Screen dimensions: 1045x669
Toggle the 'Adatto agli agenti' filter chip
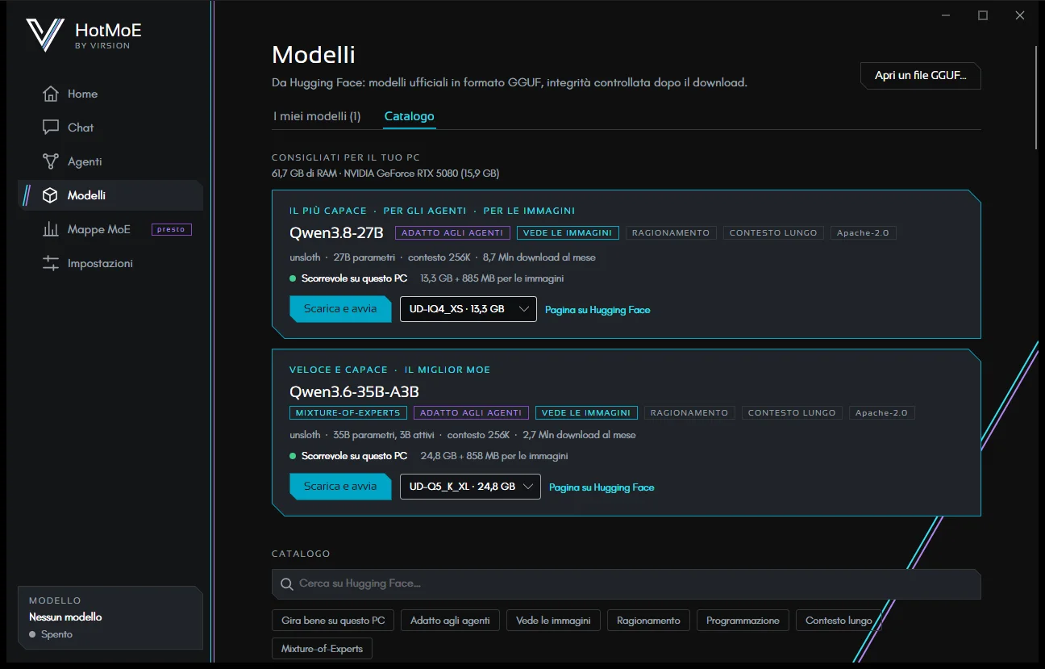450,621
